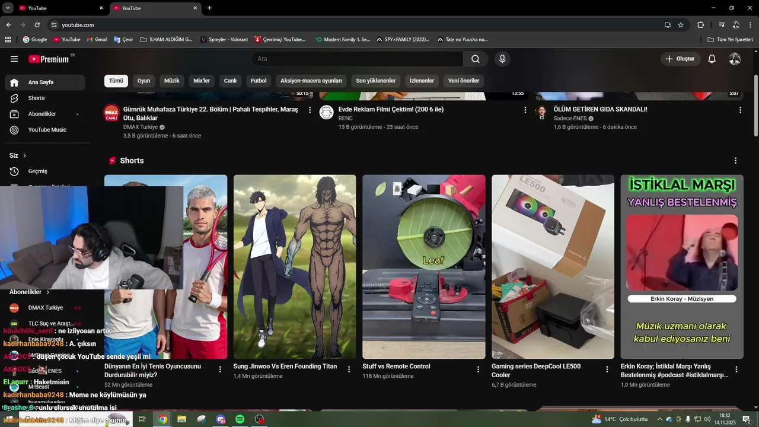Reload the page
759x427 pixels.
(37, 25)
